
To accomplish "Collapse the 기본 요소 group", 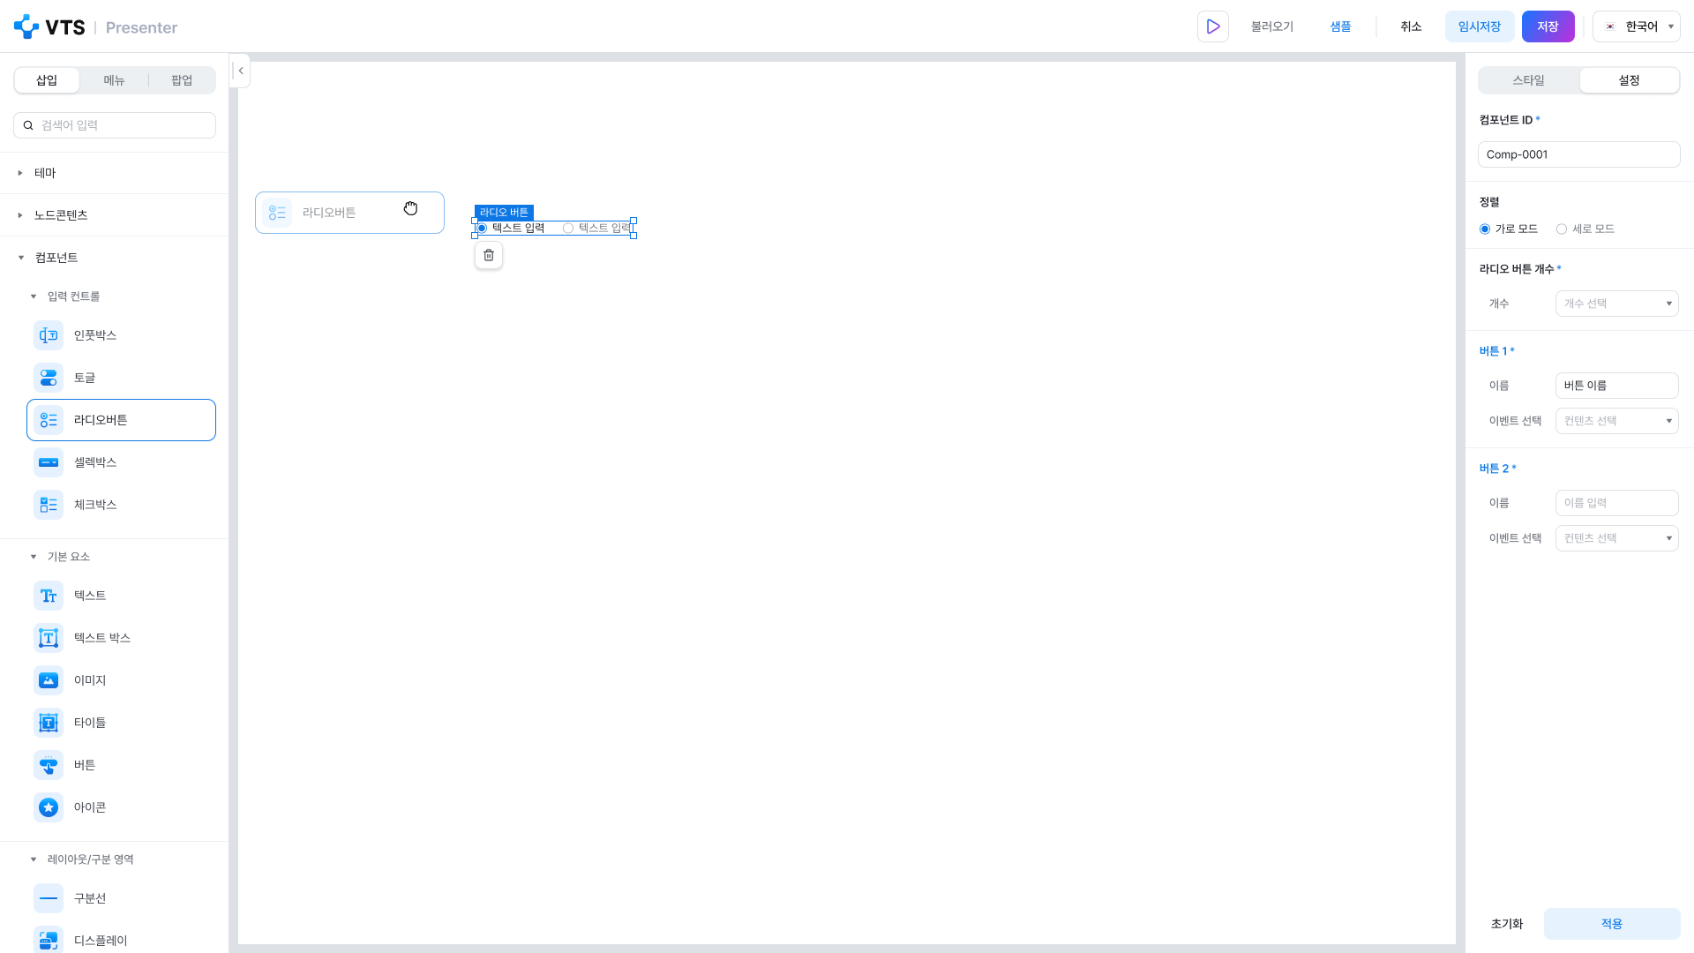I will pos(34,557).
